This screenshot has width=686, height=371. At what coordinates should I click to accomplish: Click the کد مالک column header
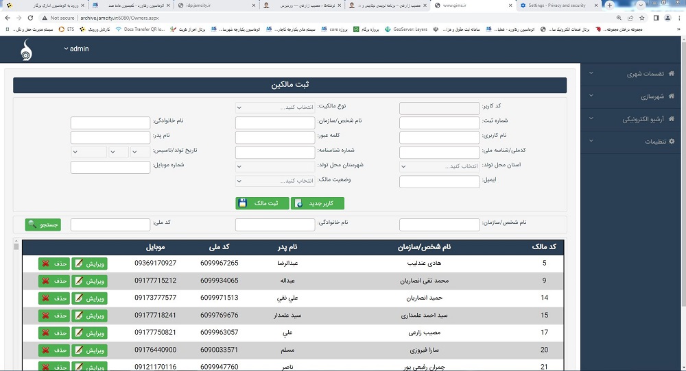(544, 247)
